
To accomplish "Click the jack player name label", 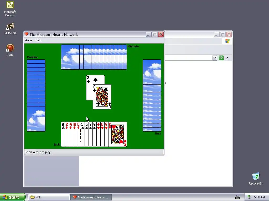I will [x=57, y=144].
